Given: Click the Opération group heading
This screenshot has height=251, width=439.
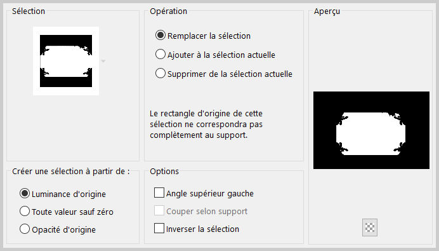Looking at the screenshot, I should click(x=168, y=11).
